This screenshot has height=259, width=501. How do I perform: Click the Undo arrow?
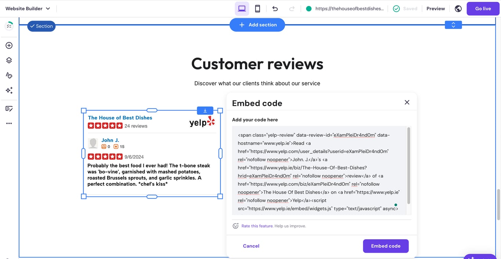[275, 8]
